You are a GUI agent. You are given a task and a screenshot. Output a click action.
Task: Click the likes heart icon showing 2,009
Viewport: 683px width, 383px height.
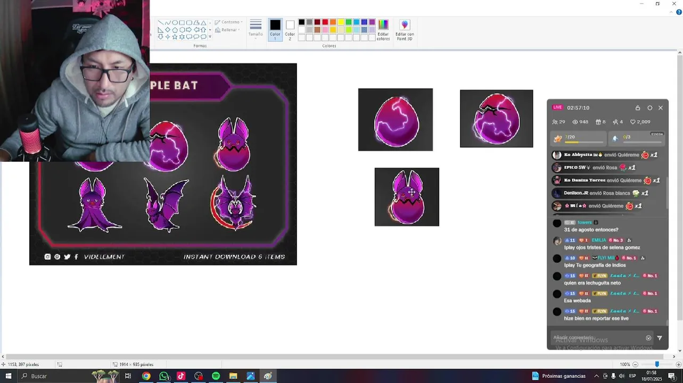632,122
